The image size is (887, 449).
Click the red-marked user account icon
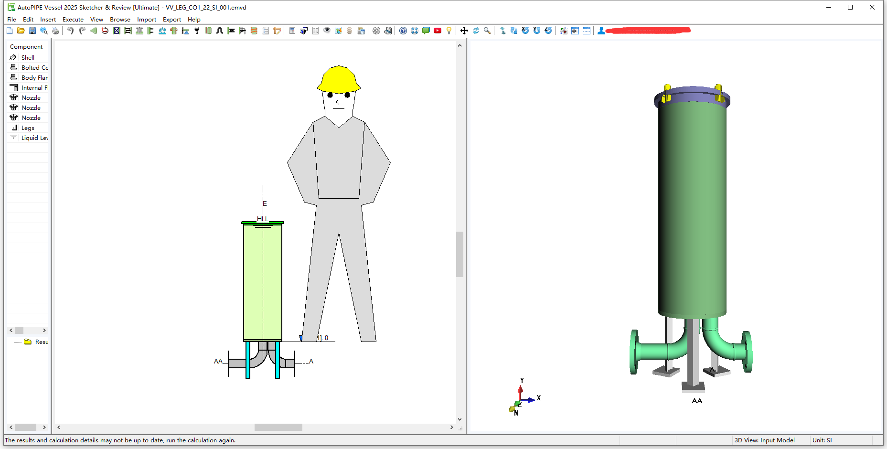coord(601,31)
